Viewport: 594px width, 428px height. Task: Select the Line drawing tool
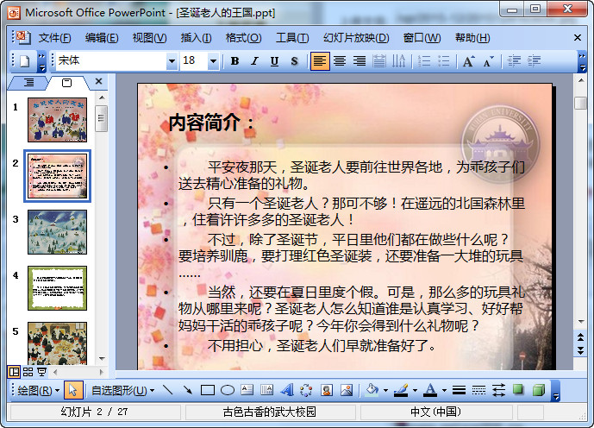click(167, 390)
